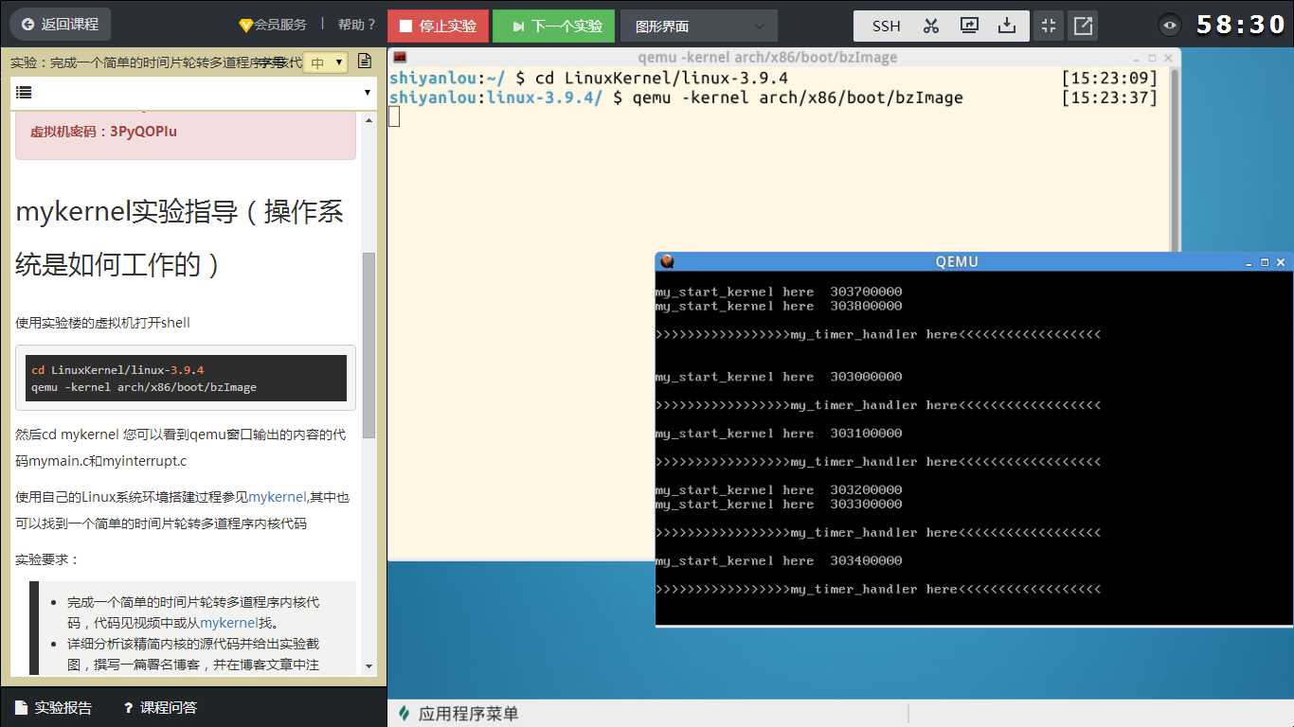Click the 返回课程 back button

coord(61,25)
